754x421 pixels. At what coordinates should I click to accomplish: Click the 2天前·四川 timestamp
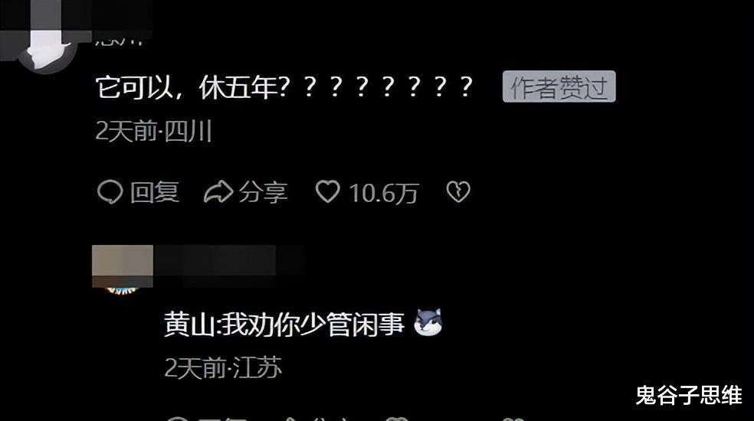pyautogui.click(x=154, y=131)
